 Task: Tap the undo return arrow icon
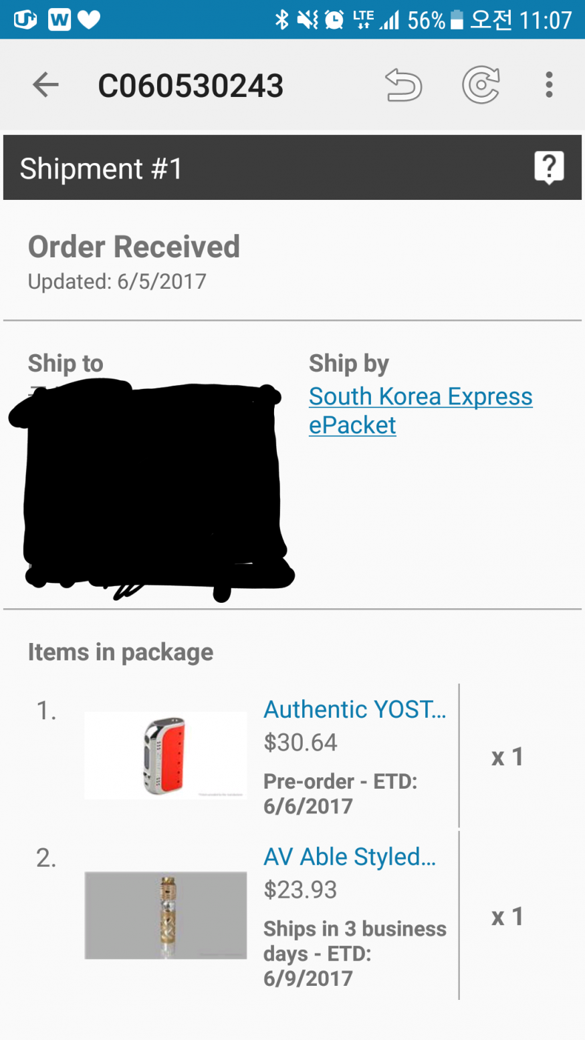[x=404, y=86]
